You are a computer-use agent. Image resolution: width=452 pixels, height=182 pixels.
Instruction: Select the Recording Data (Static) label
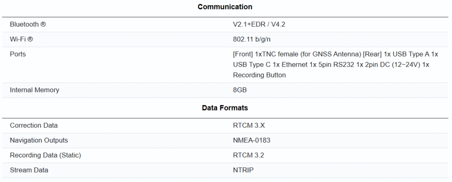pyautogui.click(x=45, y=155)
